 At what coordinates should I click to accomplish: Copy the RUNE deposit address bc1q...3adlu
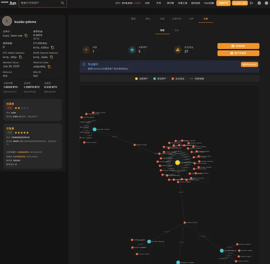[x=52, y=57]
